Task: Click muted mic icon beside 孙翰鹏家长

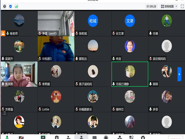Action: [77, 109]
